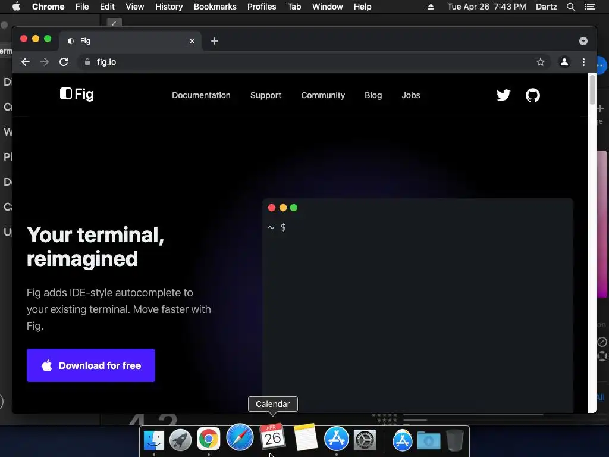Click the Dartz user name in menu bar

tap(546, 7)
